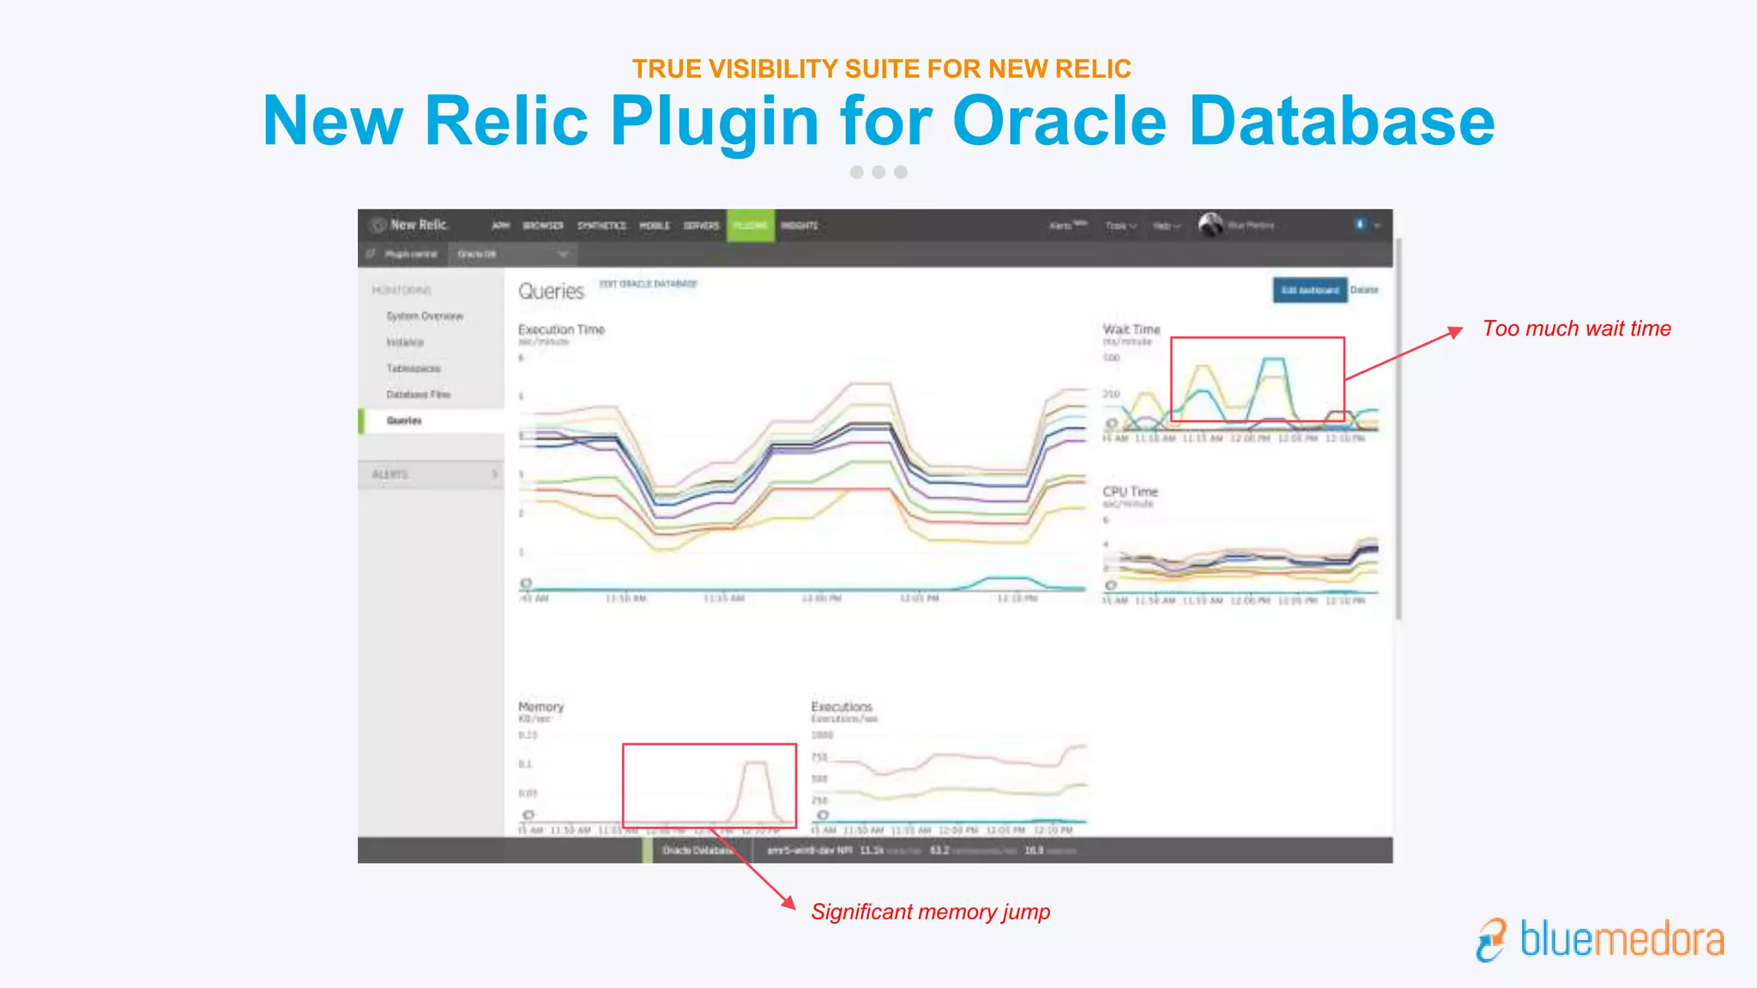This screenshot has width=1757, height=988.
Task: Click the zoom icon on CPU Time chart
Action: point(1111,585)
